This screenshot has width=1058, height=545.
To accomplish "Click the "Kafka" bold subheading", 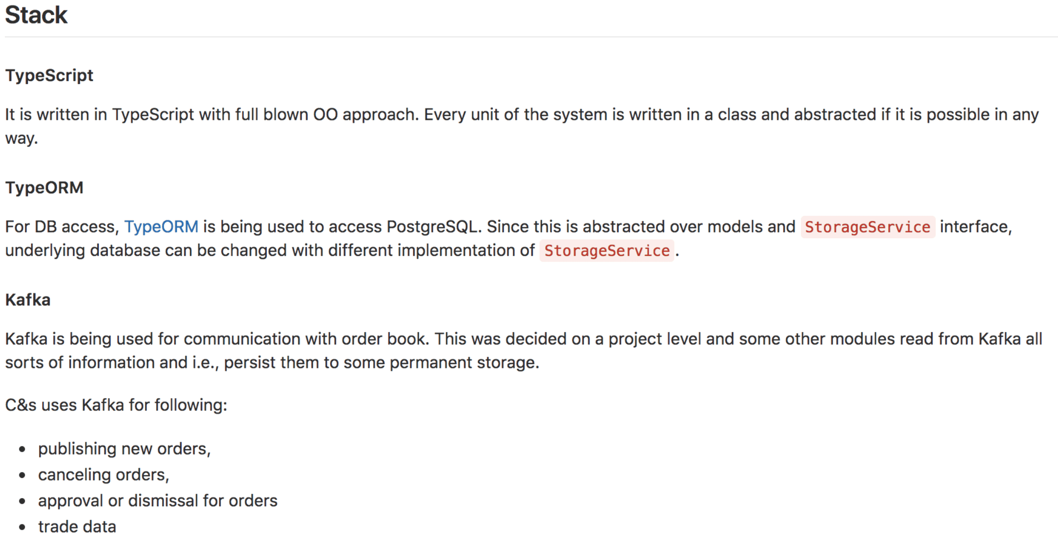I will [27, 299].
